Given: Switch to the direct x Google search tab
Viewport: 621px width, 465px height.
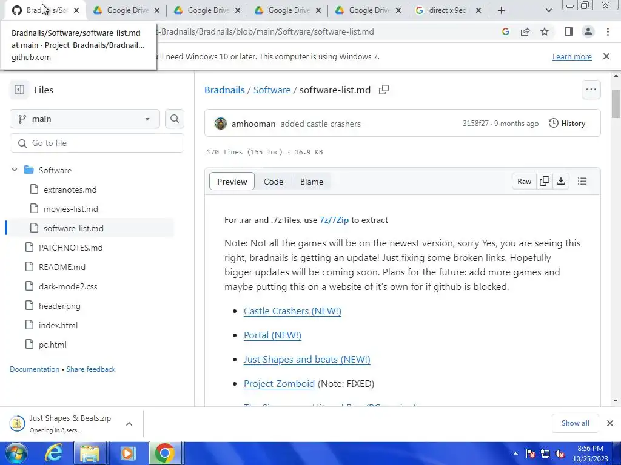Looking at the screenshot, I should coord(448,11).
